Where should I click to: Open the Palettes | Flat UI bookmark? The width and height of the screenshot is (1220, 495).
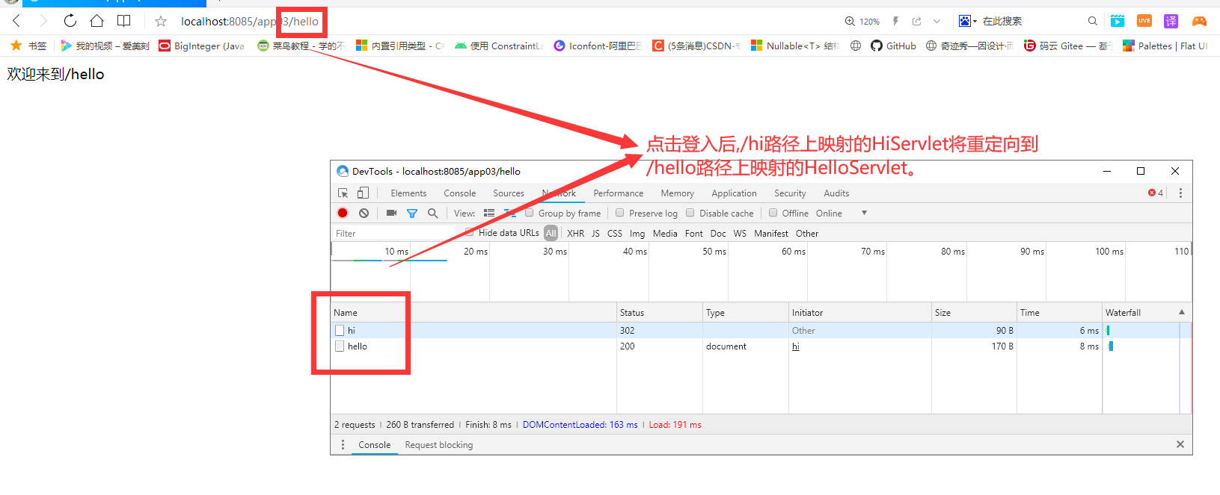pyautogui.click(x=1165, y=46)
